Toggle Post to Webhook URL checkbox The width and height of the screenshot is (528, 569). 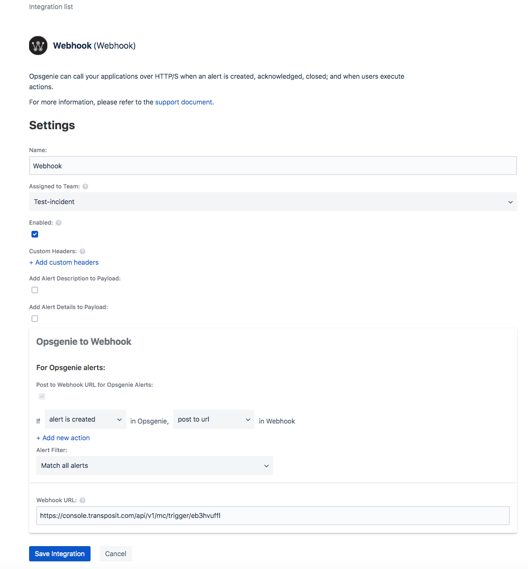tap(42, 396)
